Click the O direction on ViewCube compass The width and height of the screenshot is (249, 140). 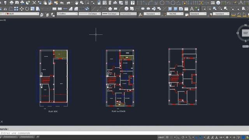tap(238, 33)
